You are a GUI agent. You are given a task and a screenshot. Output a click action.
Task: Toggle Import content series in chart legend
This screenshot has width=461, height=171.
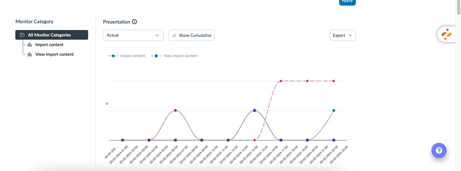(x=127, y=56)
